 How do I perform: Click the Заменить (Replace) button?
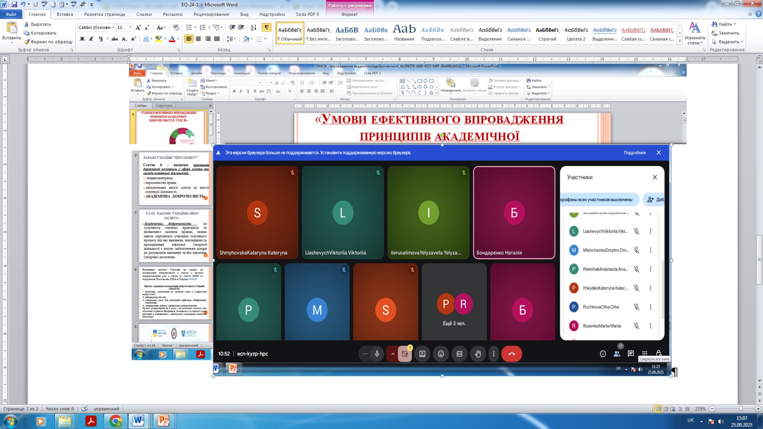(728, 33)
